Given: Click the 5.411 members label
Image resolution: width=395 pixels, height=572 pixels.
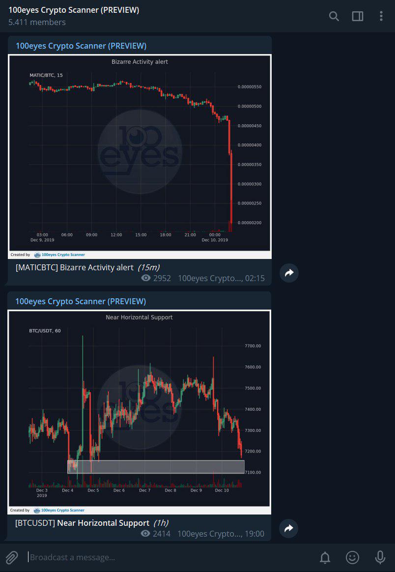Looking at the screenshot, I should click(x=36, y=22).
